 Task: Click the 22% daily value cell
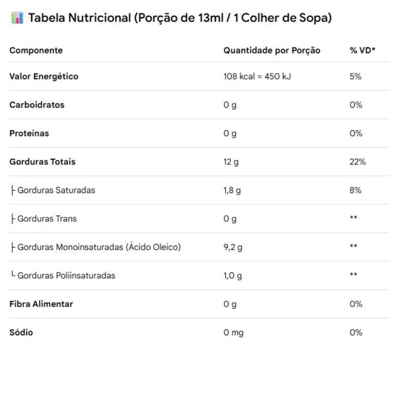357,162
